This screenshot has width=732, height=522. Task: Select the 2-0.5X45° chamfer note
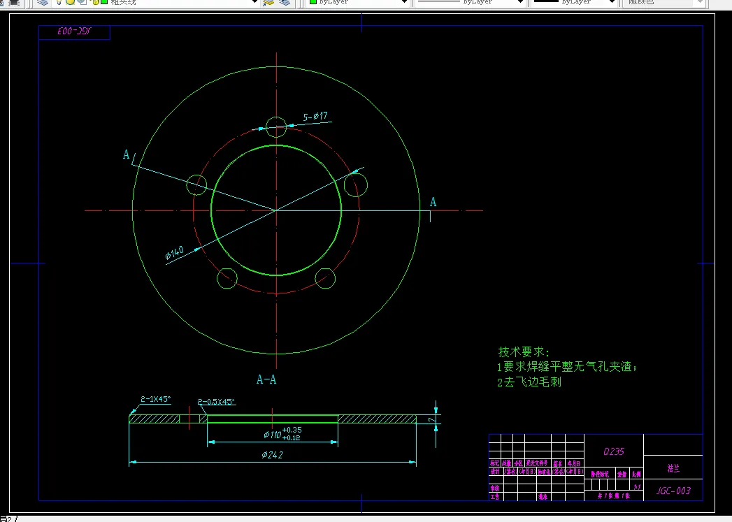tap(216, 402)
